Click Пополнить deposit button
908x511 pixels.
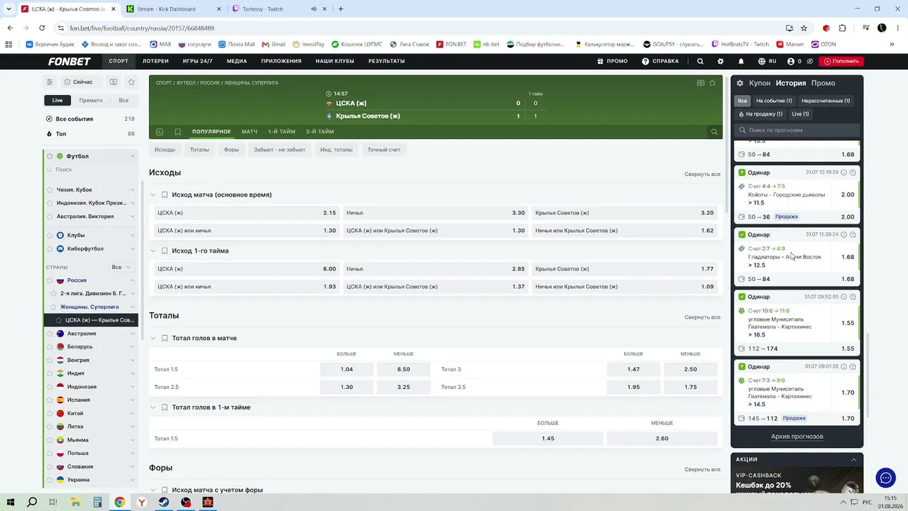point(841,61)
